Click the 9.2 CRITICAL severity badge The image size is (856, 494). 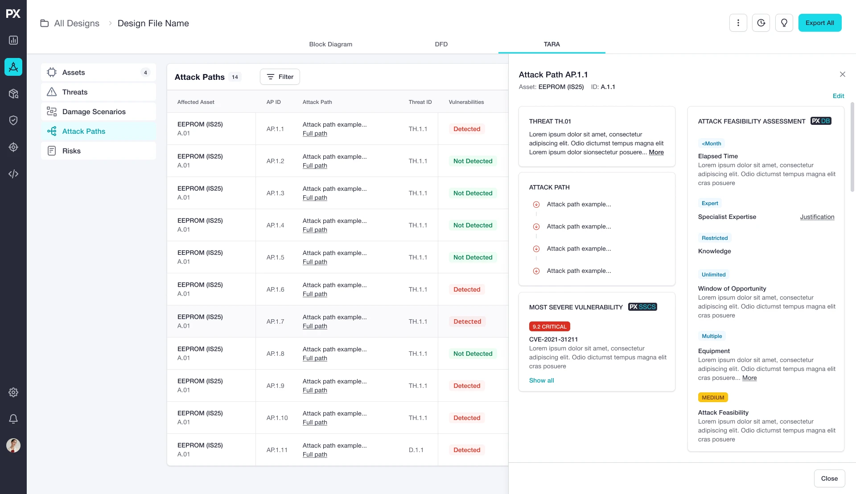pyautogui.click(x=549, y=327)
